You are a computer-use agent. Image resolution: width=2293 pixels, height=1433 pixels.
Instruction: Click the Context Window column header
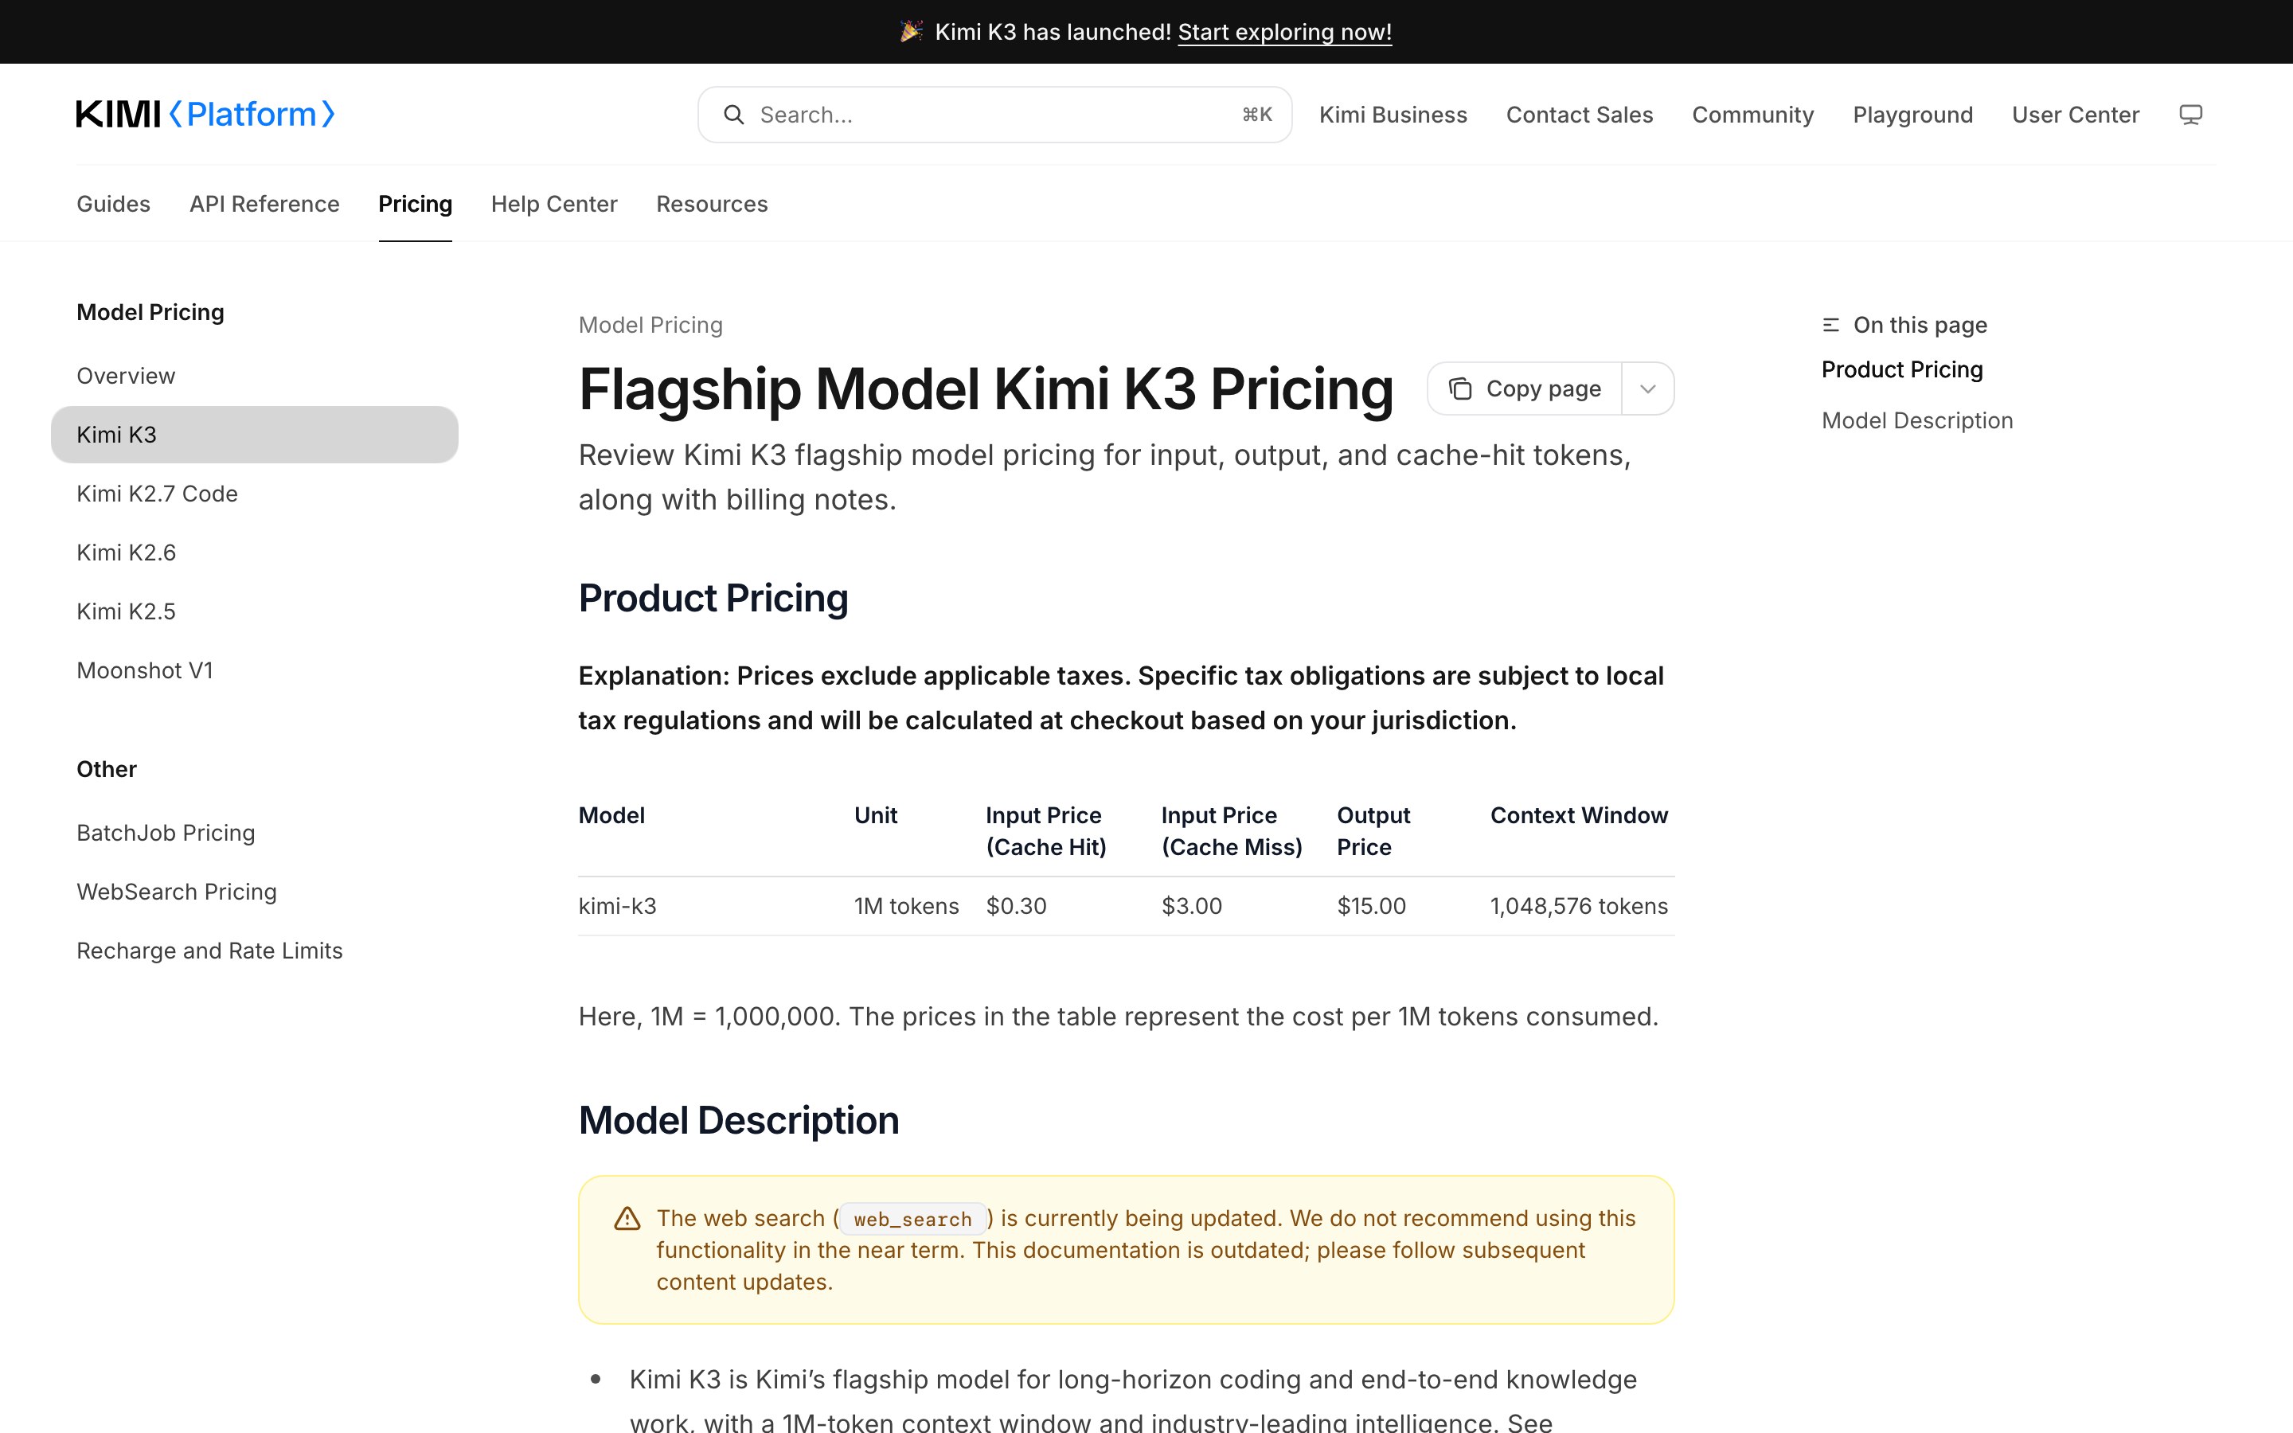click(x=1579, y=816)
